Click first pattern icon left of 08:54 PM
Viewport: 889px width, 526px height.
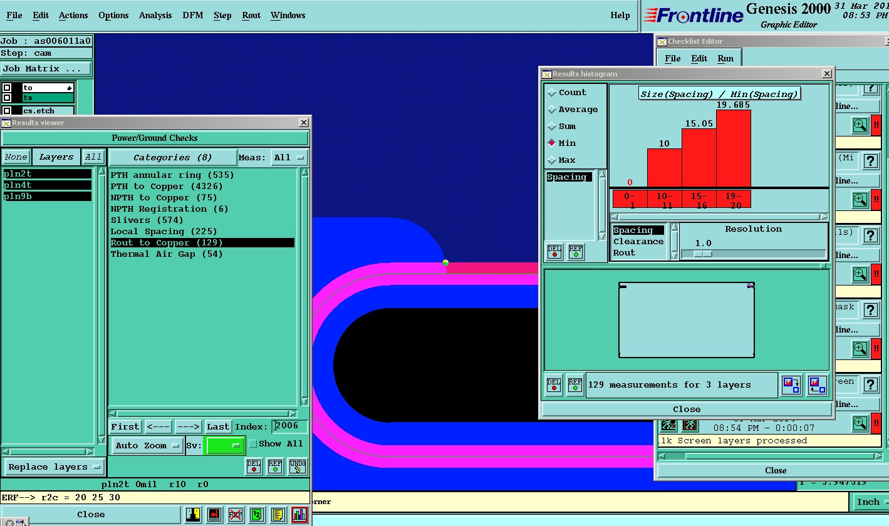click(x=668, y=424)
